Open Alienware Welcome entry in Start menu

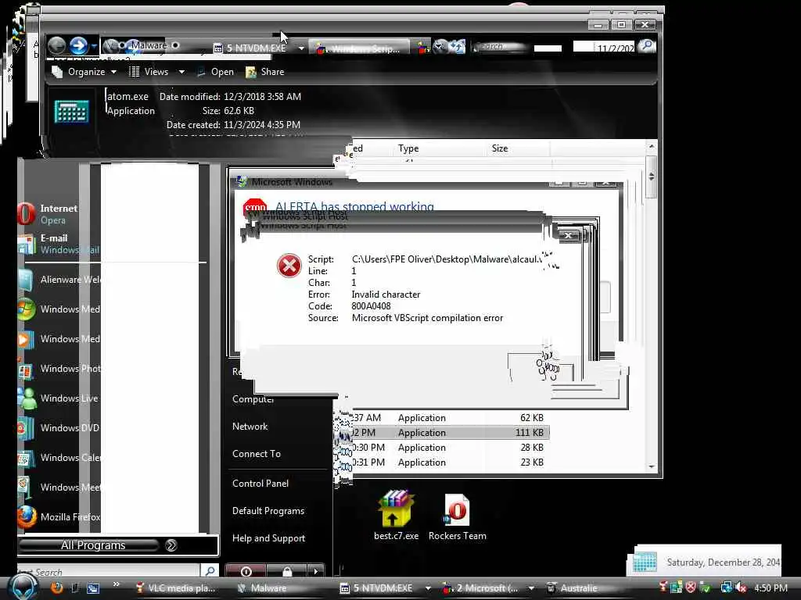pyautogui.click(x=59, y=280)
